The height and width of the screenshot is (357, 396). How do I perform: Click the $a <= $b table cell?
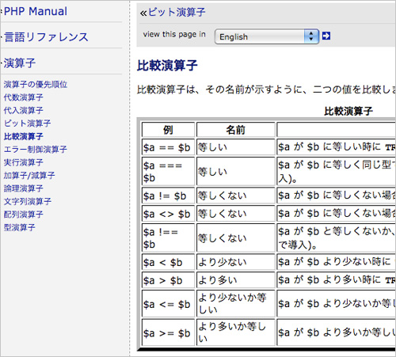pyautogui.click(x=168, y=304)
